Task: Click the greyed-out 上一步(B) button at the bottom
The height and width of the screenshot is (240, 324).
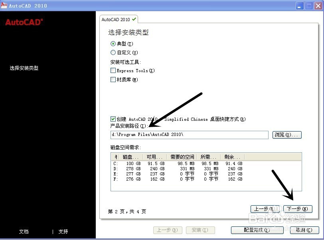Action: [x=168, y=230]
